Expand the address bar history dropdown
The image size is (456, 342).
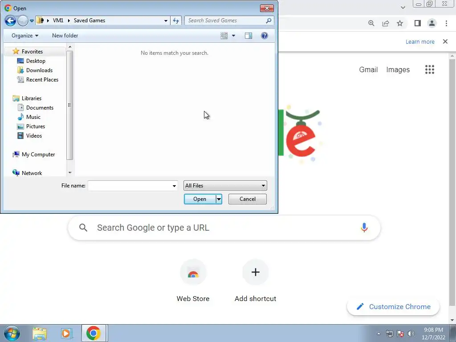coord(166,20)
